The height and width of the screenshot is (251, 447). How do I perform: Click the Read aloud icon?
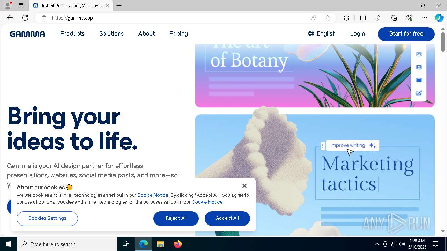click(314, 18)
